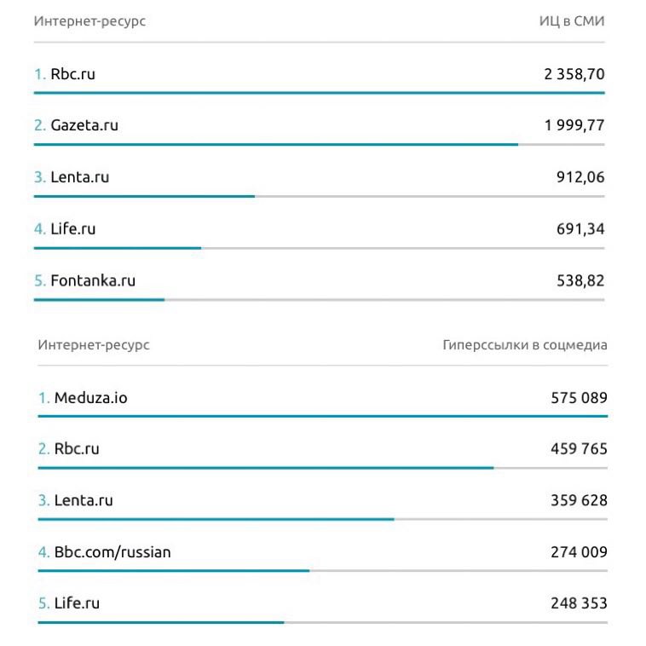Click the Gazeta.ru resource link
646x646 pixels.
[84, 125]
